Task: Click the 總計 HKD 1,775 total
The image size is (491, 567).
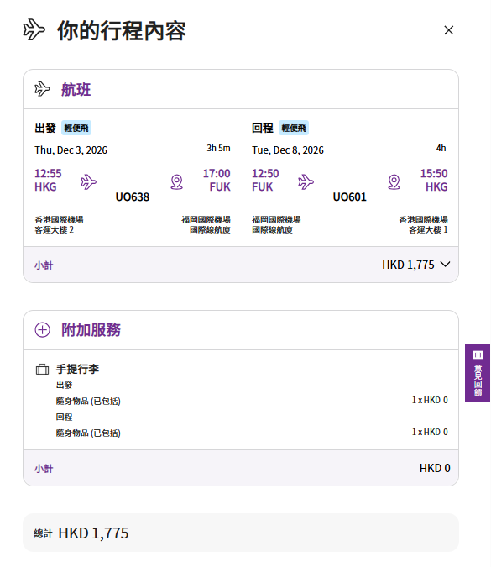Action: tap(81, 533)
